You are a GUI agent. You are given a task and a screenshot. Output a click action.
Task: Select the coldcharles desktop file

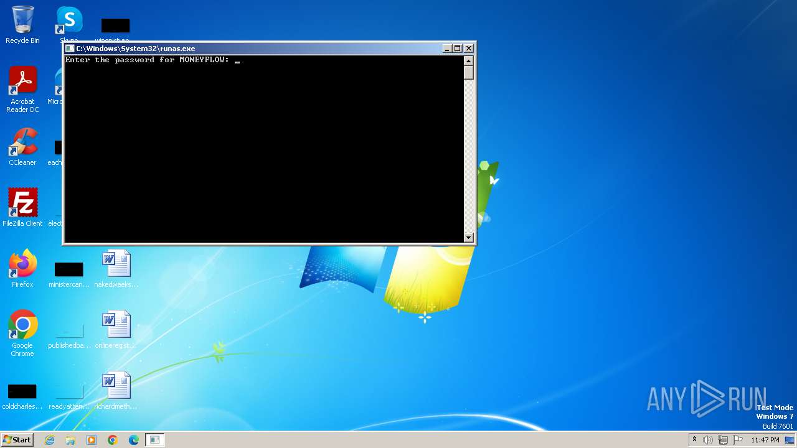(22, 395)
